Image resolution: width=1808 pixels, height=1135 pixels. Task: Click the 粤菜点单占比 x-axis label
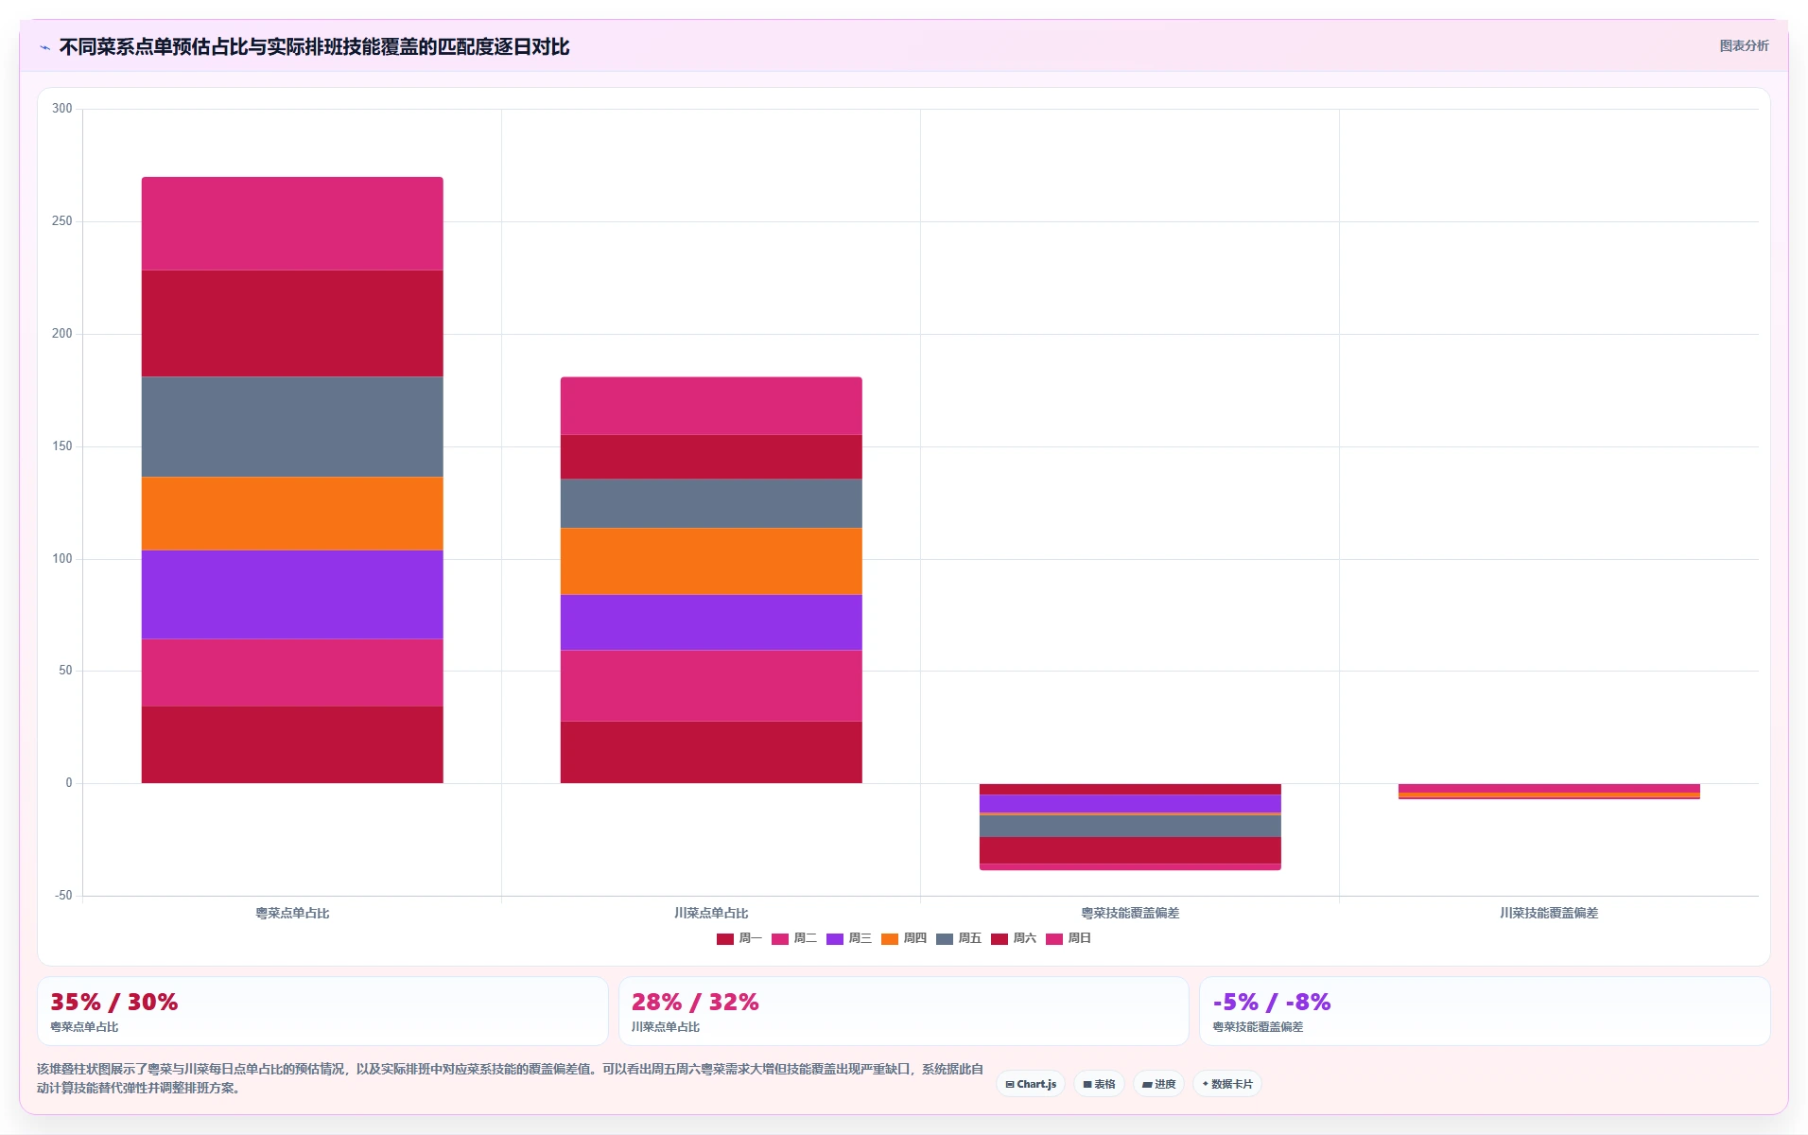(x=292, y=913)
